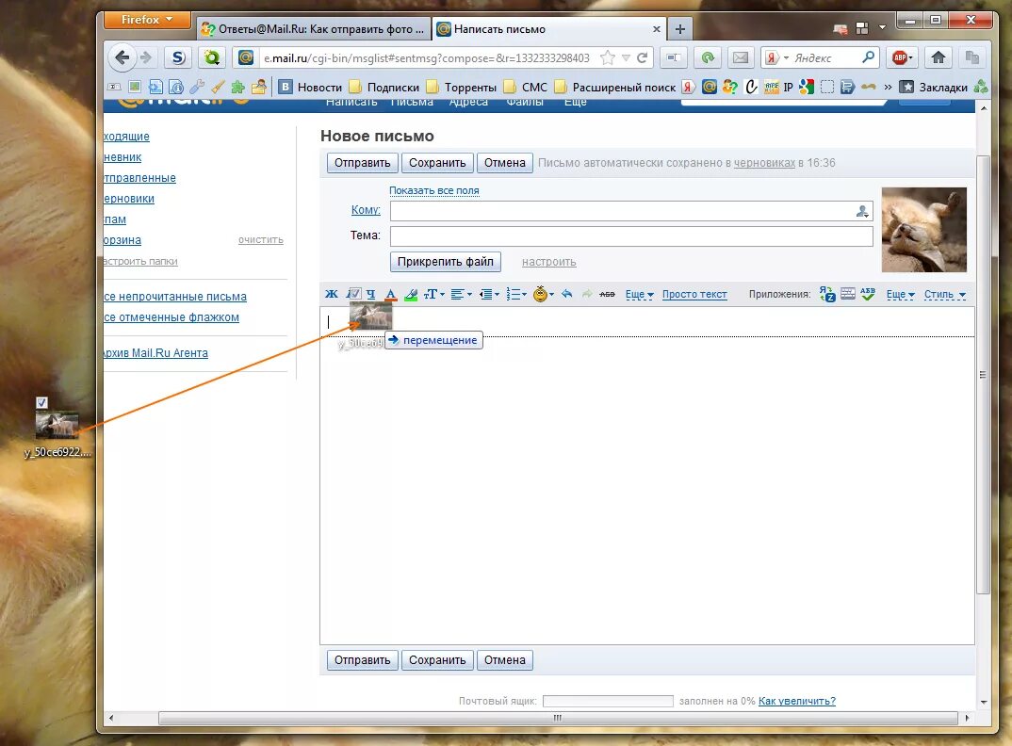Viewport: 1012px width, 746px height.
Task: Click 'Как увеличить?' mailbox link
Action: (x=797, y=701)
